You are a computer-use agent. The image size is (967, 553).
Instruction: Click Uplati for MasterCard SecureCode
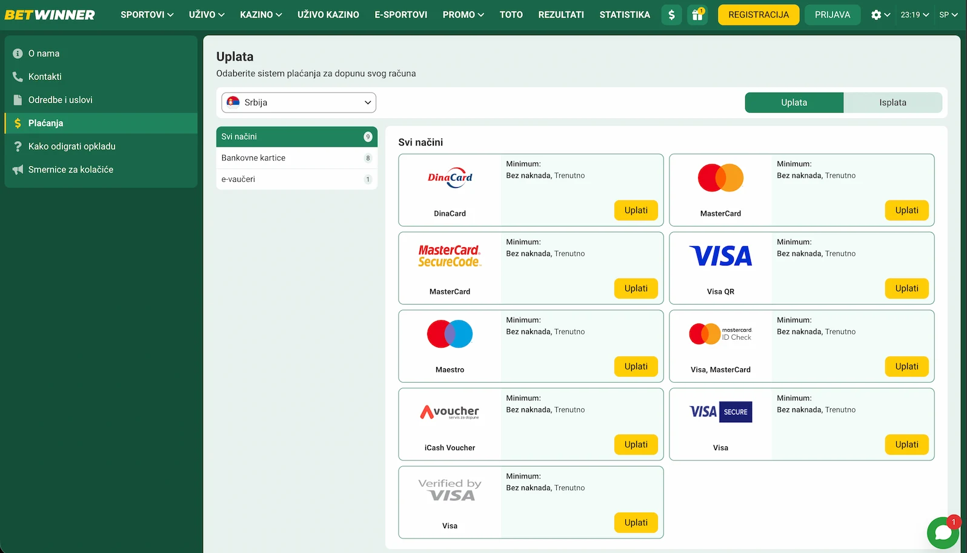[x=636, y=288]
